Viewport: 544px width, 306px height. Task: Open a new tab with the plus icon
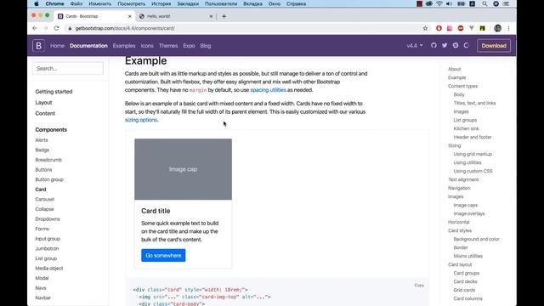click(224, 16)
